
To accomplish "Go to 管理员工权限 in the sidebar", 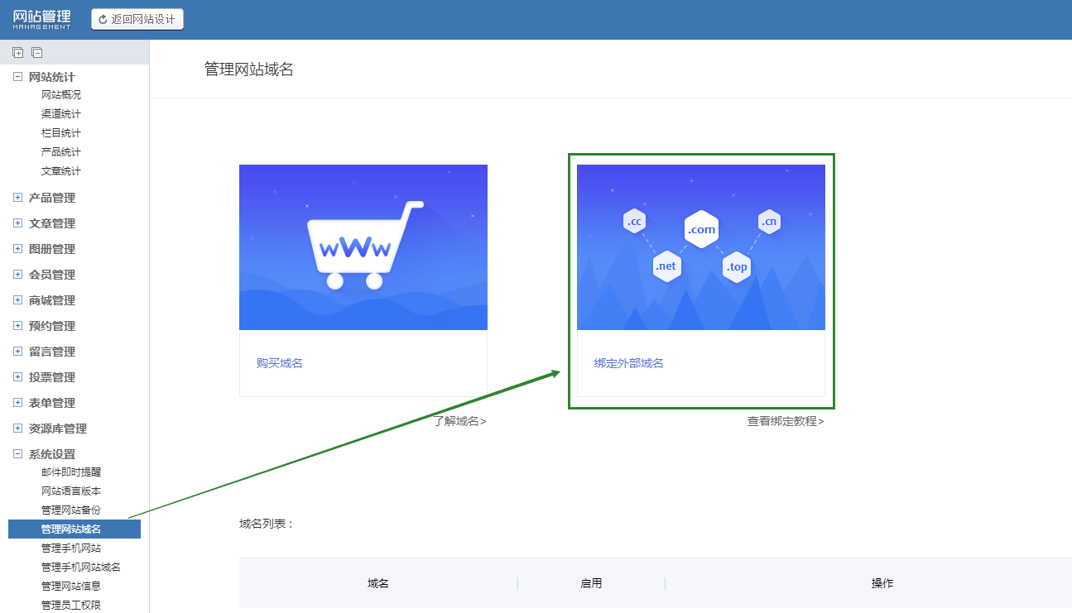I will click(x=71, y=605).
